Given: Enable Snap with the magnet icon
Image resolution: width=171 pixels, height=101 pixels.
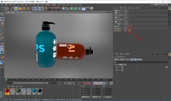Looking at the screenshot, I should tap(2, 57).
